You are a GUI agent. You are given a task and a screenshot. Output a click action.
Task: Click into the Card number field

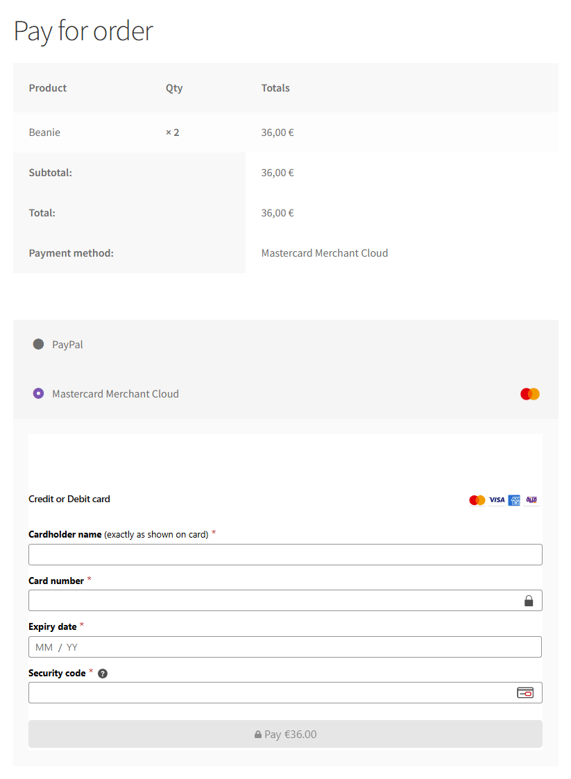click(x=271, y=601)
